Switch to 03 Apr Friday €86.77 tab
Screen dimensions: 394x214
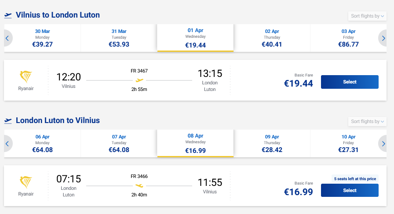pos(348,38)
